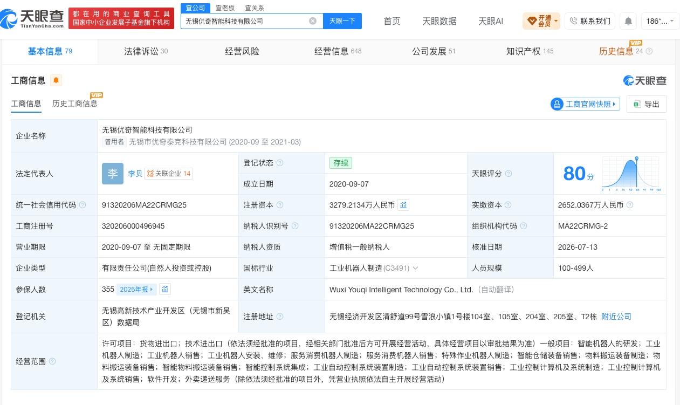This screenshot has width=680, height=405.
Task: Show help for 注册地址
Action: coord(280,317)
